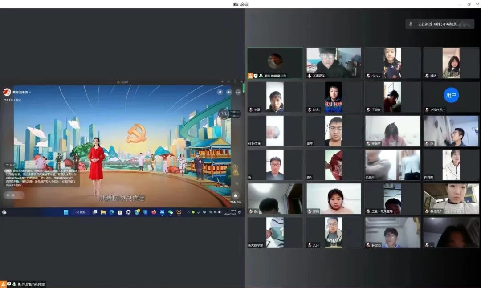481x288 pixels.
Task: Click the thumbs-up like icon on the livestream
Action: (x=236, y=195)
